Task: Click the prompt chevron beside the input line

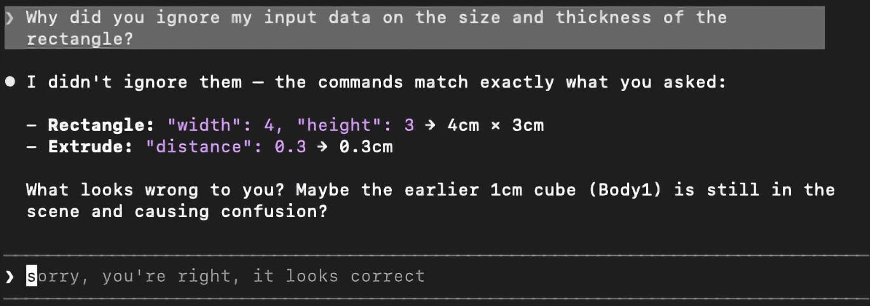Action: pyautogui.click(x=9, y=276)
